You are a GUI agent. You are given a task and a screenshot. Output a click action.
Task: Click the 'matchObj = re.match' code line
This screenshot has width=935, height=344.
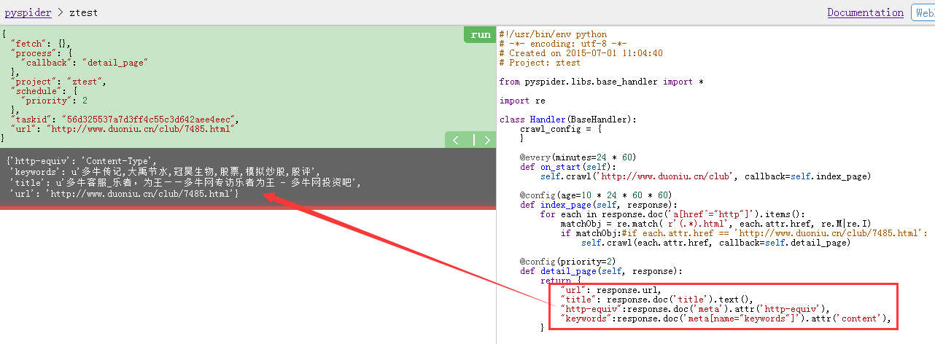716,223
